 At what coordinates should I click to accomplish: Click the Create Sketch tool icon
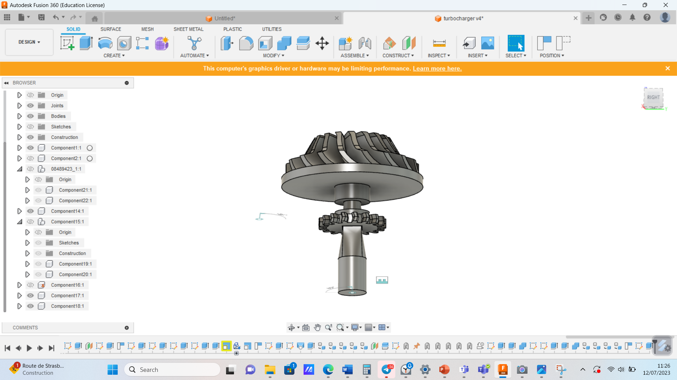(x=67, y=43)
